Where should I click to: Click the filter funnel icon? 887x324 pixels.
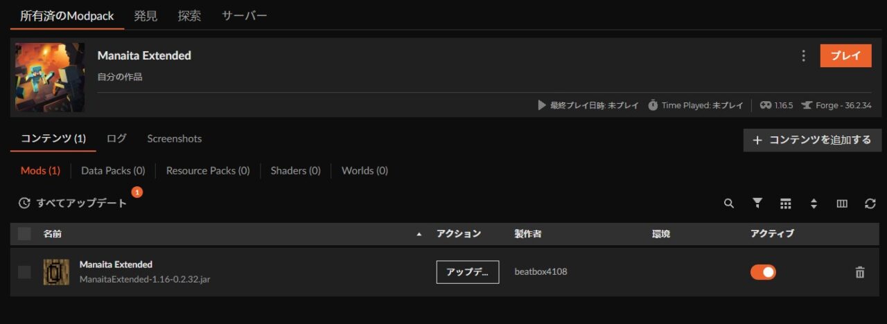point(757,203)
